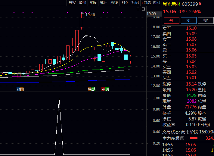214x156 pixels.
Task: Click the 交易状态 status line
Action: (188, 132)
